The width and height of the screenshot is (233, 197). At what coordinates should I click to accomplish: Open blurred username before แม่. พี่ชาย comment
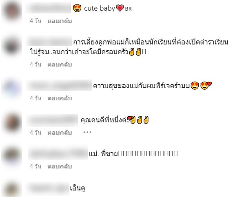pyautogui.click(x=58, y=153)
